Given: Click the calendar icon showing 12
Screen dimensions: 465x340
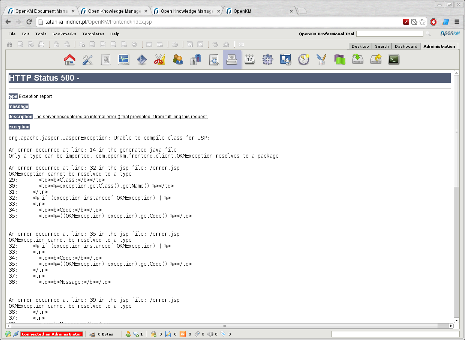Looking at the screenshot, I should tap(250, 60).
